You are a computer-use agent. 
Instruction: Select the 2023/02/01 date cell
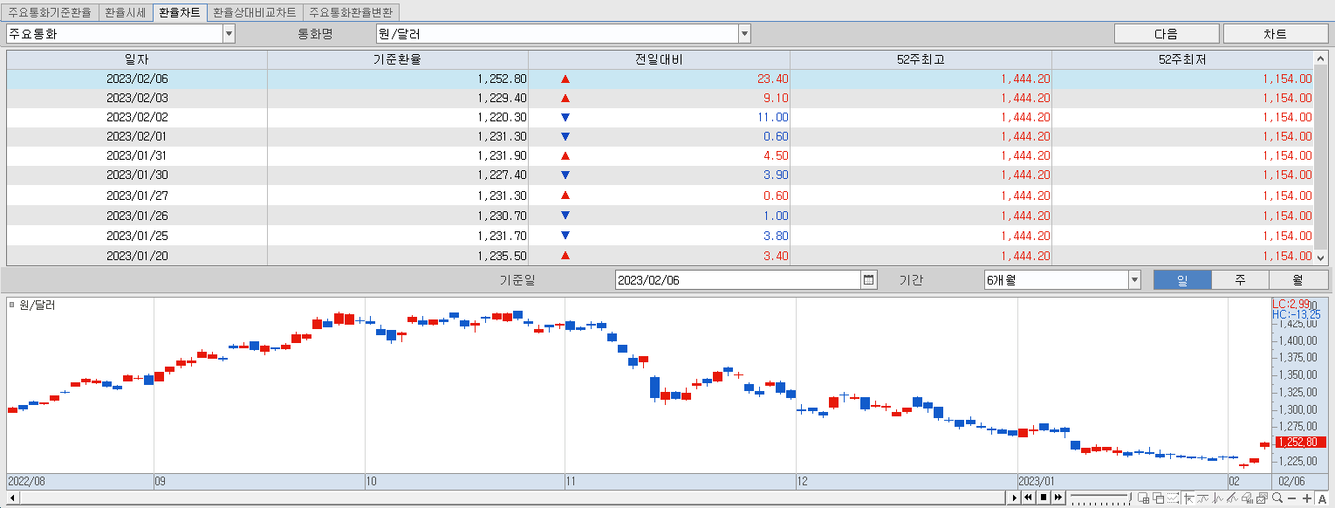[x=137, y=136]
